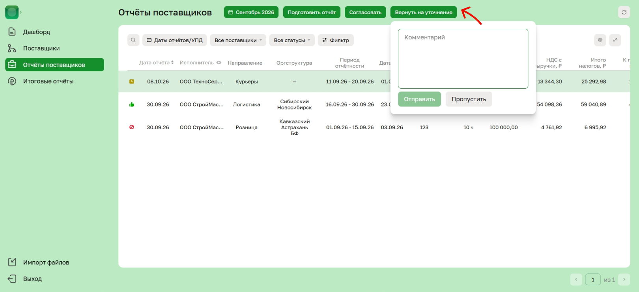
Task: Go to previous page of results
Action: pos(576,280)
